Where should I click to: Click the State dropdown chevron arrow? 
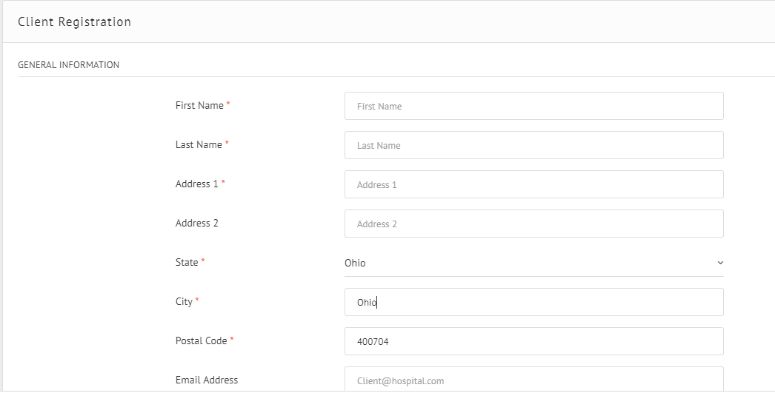point(720,263)
